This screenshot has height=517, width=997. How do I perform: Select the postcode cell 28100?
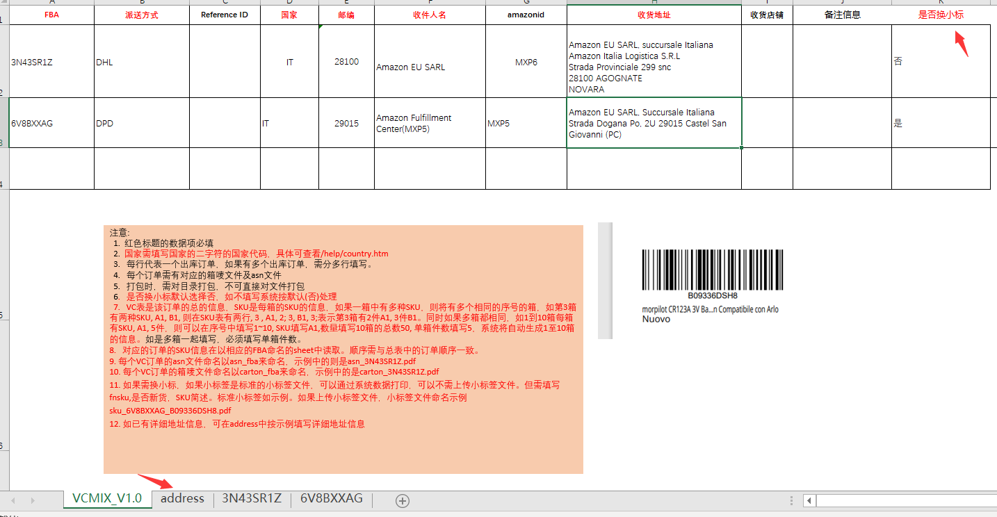click(346, 61)
